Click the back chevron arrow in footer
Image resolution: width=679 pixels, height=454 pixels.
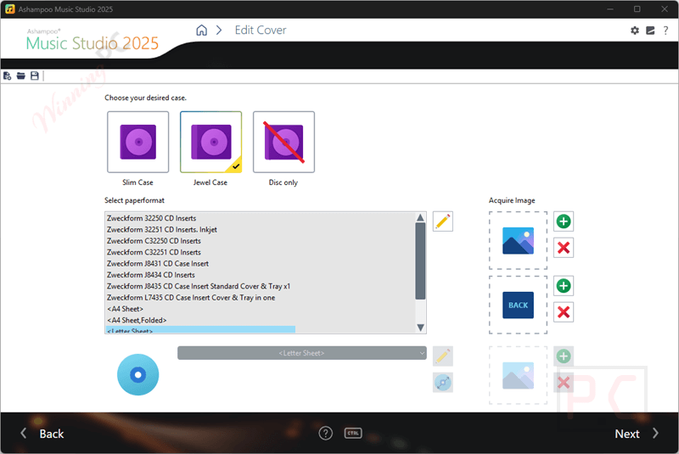tap(24, 434)
